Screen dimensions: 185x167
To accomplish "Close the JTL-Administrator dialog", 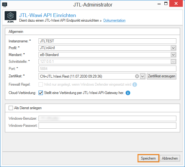I will [177, 4].
